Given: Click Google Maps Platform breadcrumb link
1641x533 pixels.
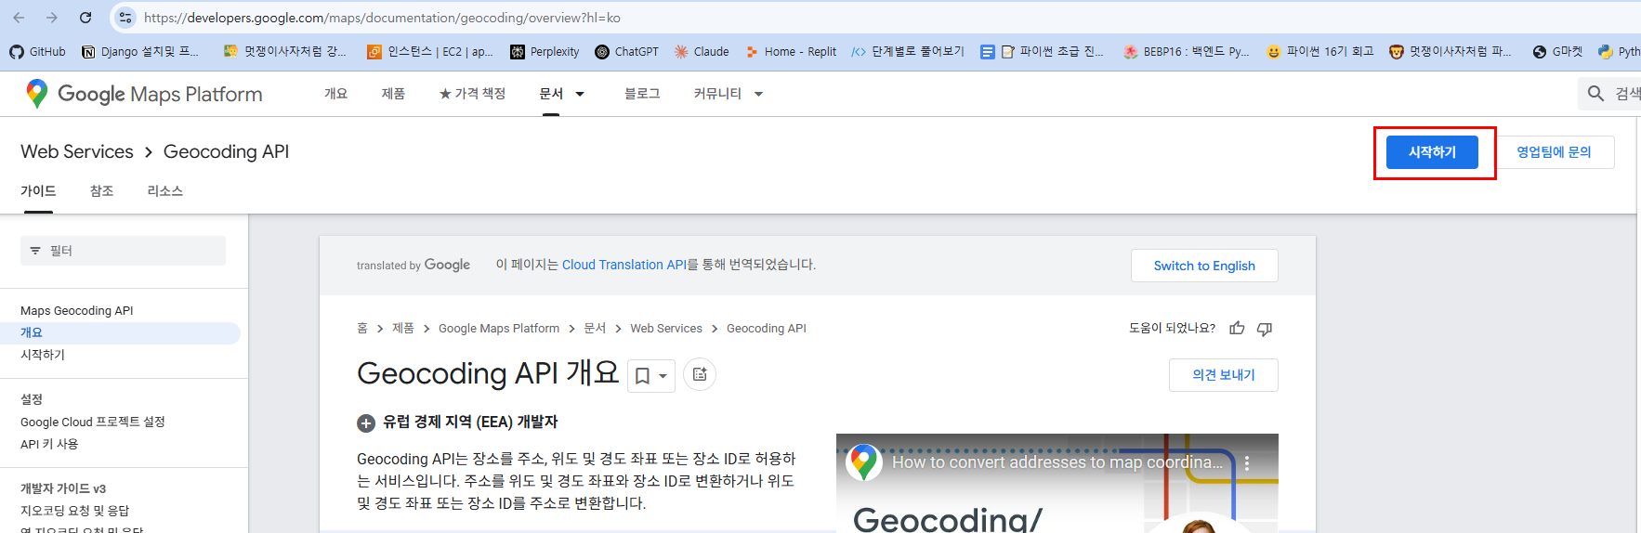Looking at the screenshot, I should 499,328.
